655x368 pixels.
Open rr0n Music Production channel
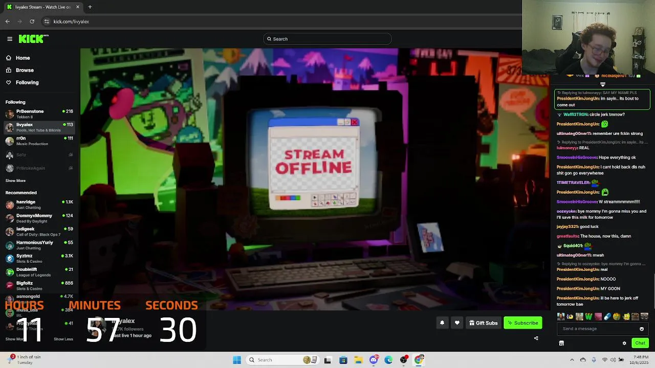pyautogui.click(x=39, y=141)
